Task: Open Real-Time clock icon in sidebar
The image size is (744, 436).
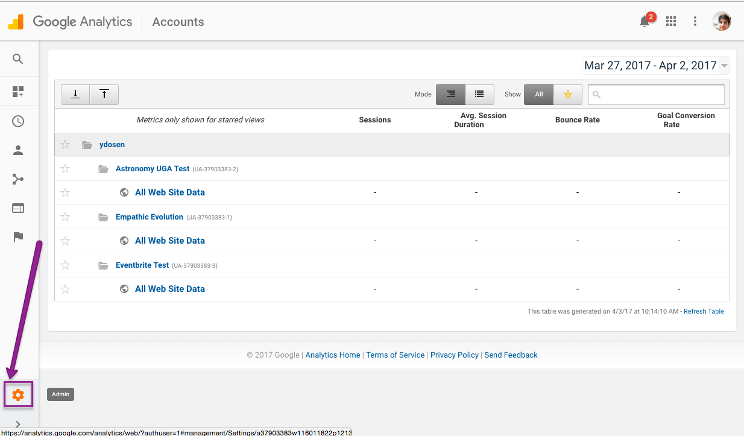Action: click(x=18, y=121)
